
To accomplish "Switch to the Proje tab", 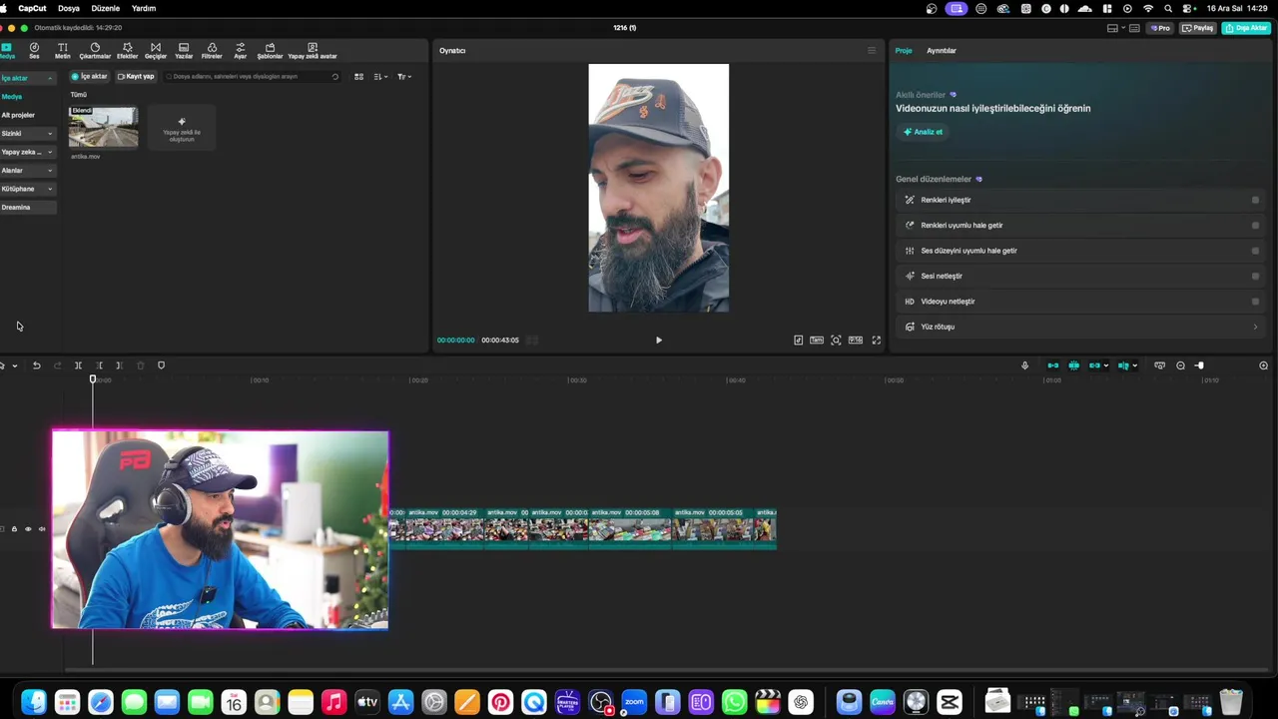I will click(904, 51).
